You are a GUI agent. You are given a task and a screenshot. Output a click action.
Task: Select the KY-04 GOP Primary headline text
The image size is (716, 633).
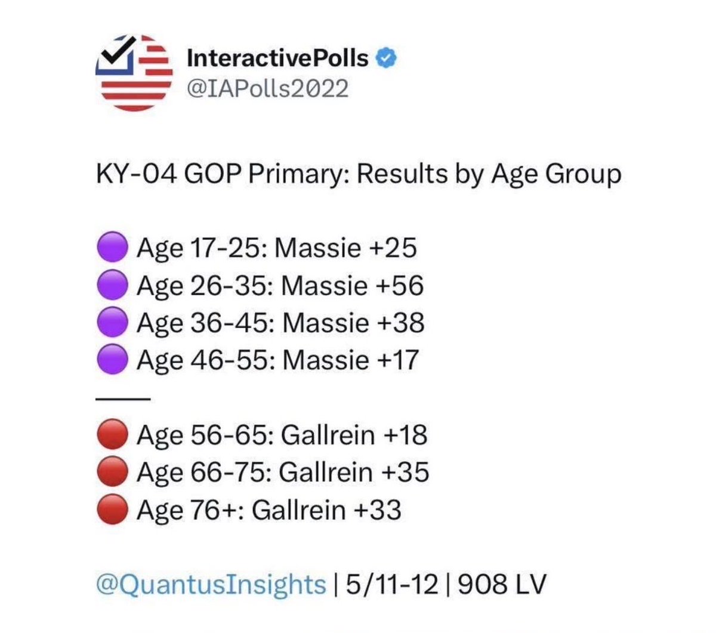coord(359,175)
